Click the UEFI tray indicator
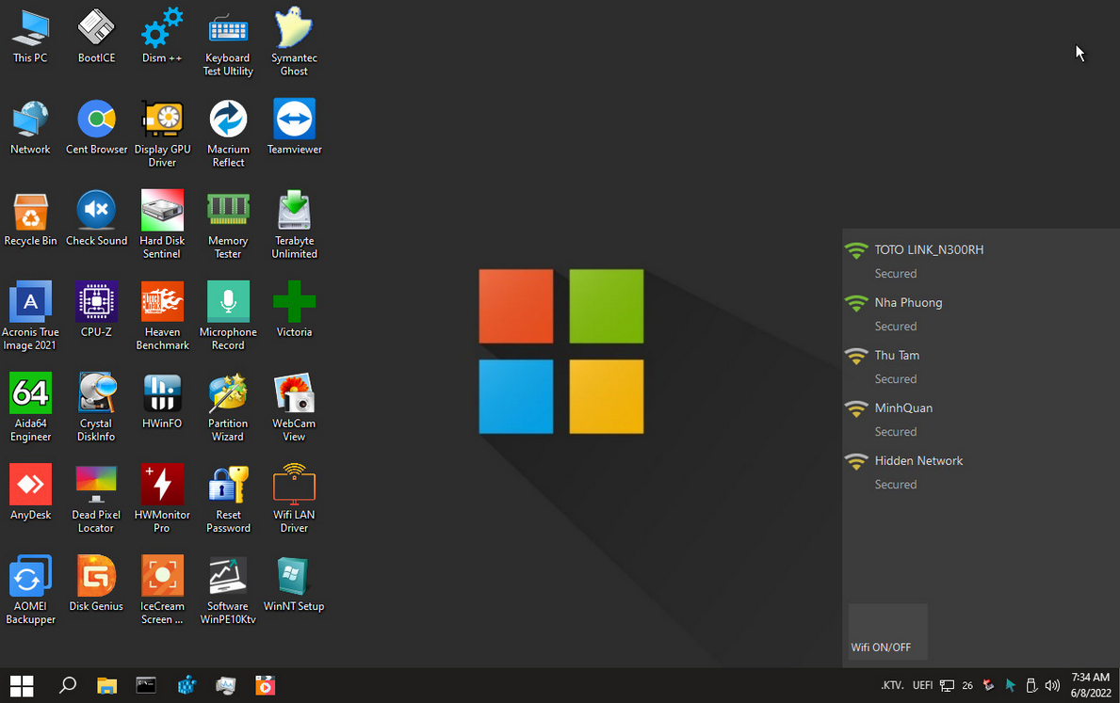Viewport: 1120px width, 703px height. click(922, 685)
